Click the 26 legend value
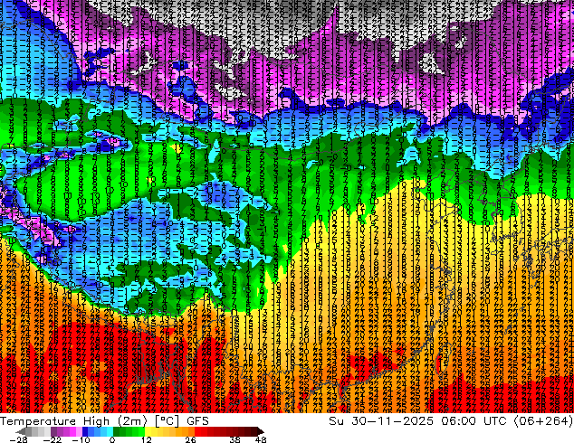The image size is (574, 443). 190,439
